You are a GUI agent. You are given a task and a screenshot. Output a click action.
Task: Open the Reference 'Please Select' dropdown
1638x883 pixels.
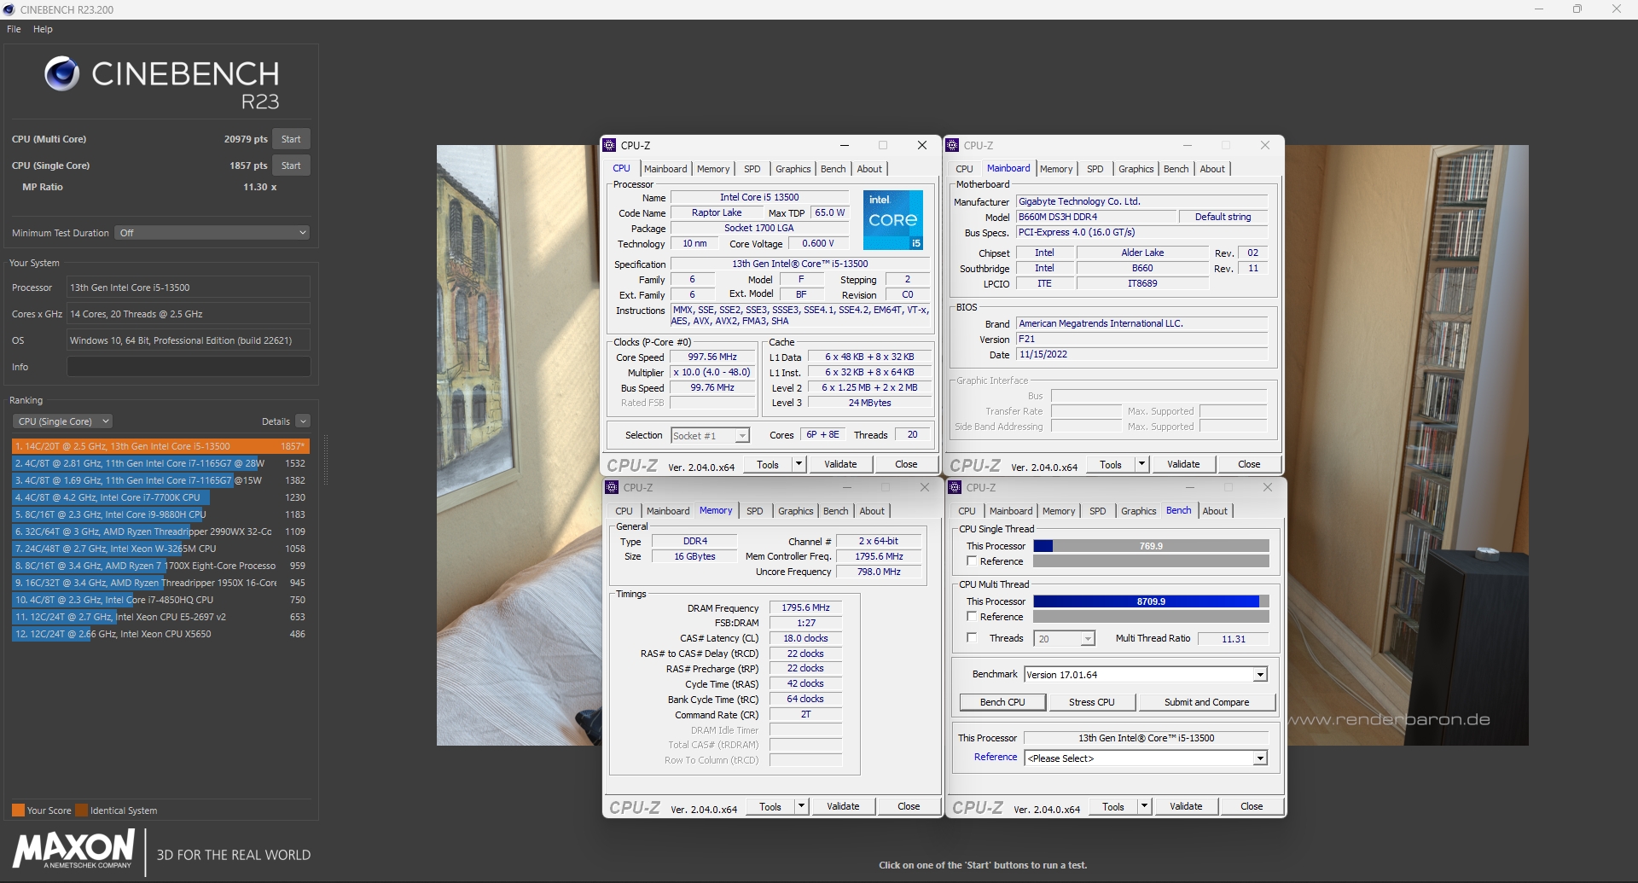[1260, 758]
